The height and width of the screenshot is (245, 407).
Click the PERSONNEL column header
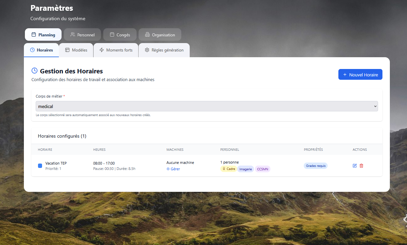pyautogui.click(x=230, y=149)
